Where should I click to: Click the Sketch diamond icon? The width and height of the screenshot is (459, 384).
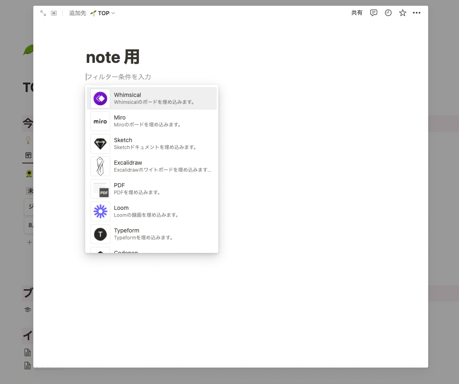(100, 144)
